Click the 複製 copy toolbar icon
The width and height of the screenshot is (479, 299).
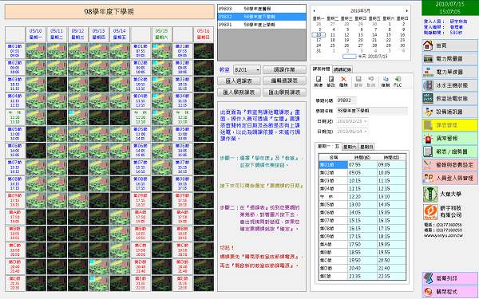386,82
